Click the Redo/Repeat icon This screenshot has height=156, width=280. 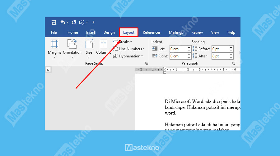click(74, 22)
